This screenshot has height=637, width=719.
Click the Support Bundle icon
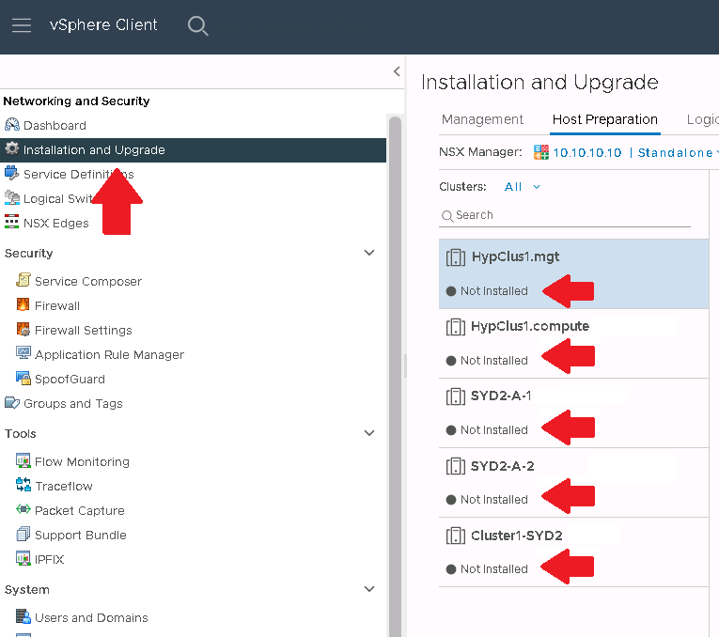tap(23, 534)
